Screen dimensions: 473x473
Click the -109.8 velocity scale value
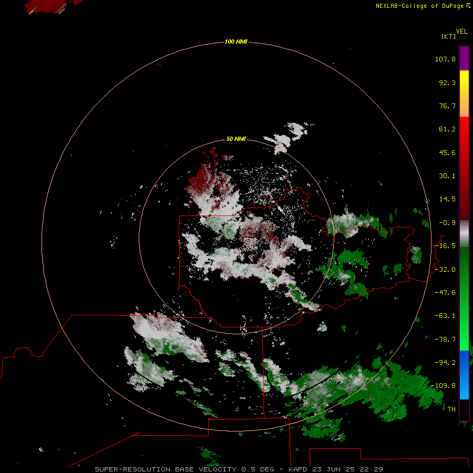444,386
